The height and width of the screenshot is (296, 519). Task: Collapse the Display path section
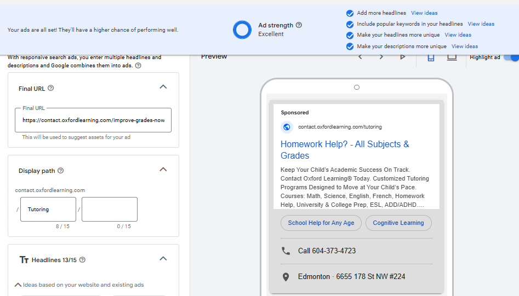pyautogui.click(x=163, y=170)
